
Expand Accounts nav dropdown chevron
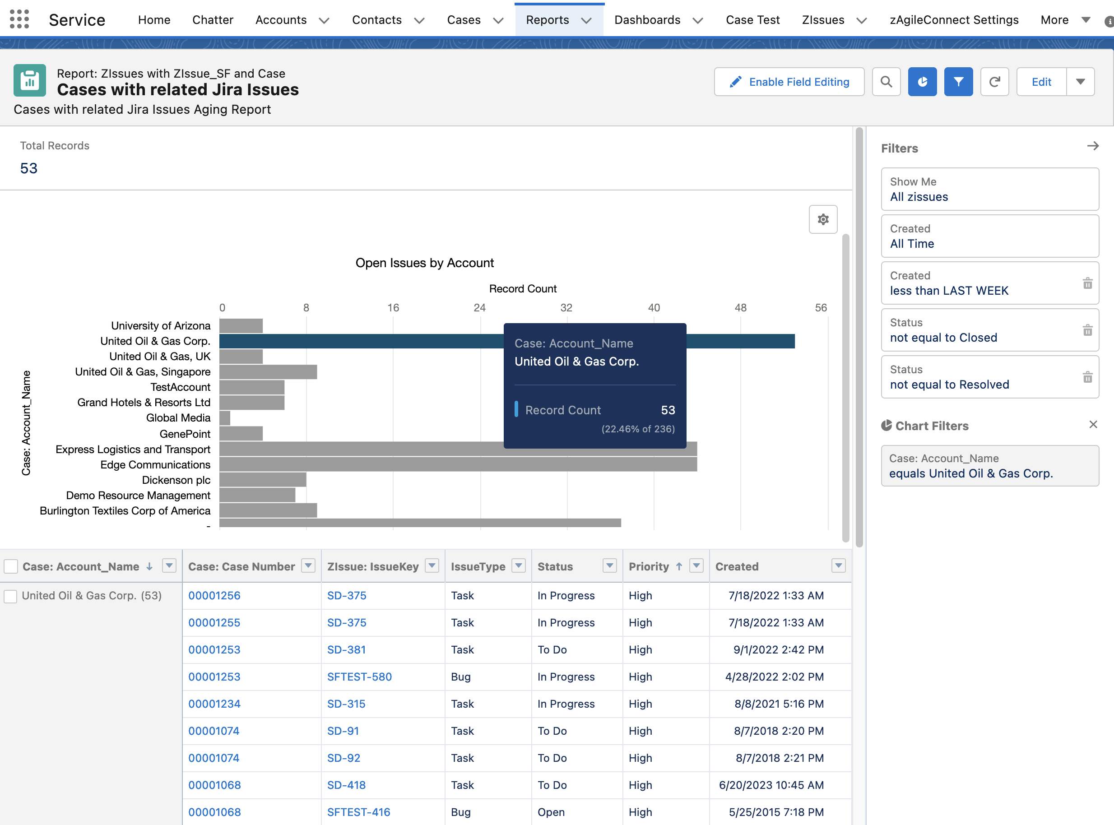[x=324, y=20]
